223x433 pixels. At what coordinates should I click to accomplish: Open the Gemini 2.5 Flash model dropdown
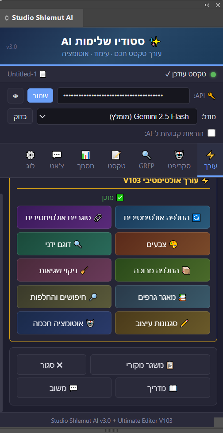(x=117, y=116)
